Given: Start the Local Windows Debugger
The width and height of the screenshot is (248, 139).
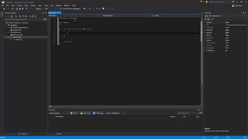Looking at the screenshot, I should pos(70,8).
